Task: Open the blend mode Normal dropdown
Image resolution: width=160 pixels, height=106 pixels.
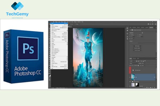Action: point(134,63)
